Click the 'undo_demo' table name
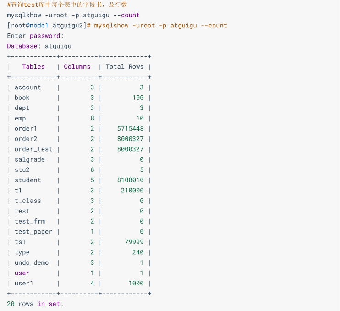This screenshot has width=340, height=311. pyautogui.click(x=32, y=262)
